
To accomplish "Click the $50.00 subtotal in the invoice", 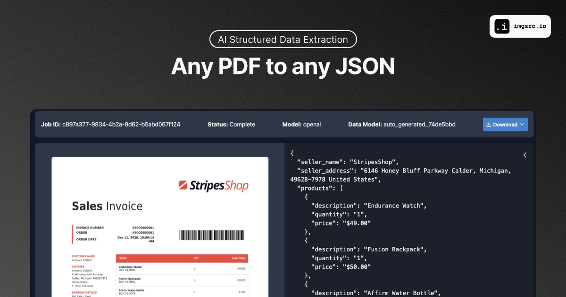I will point(241,280).
